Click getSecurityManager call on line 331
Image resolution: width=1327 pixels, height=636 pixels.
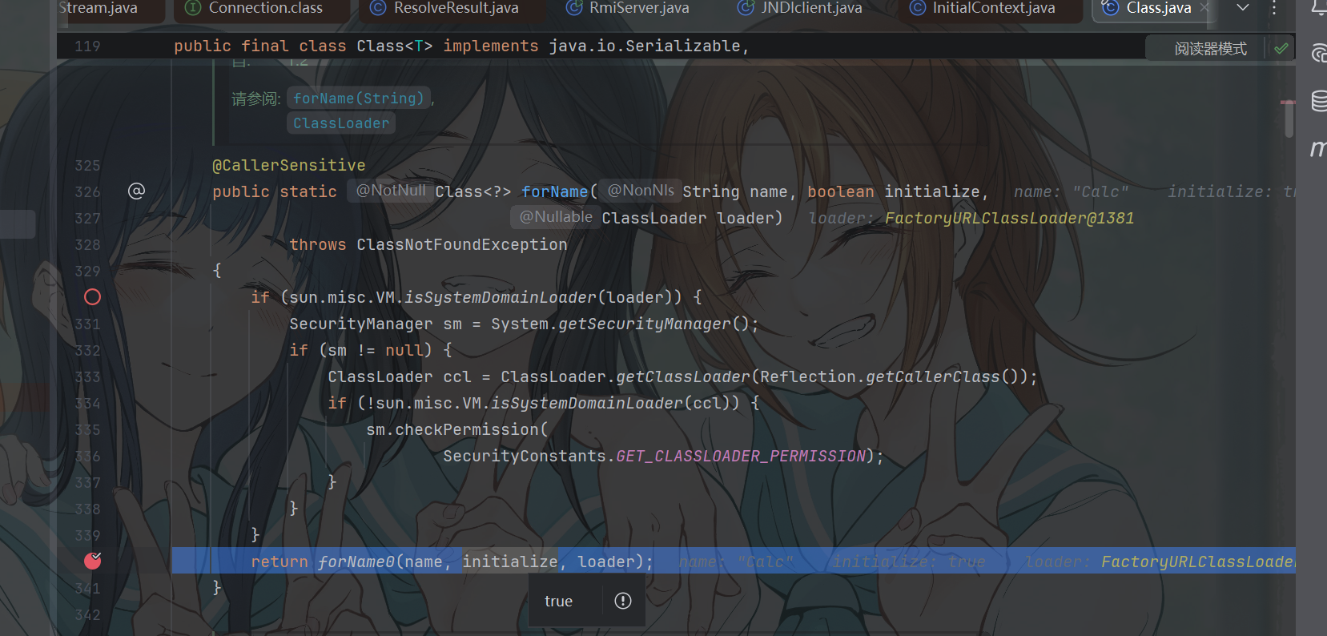645,324
